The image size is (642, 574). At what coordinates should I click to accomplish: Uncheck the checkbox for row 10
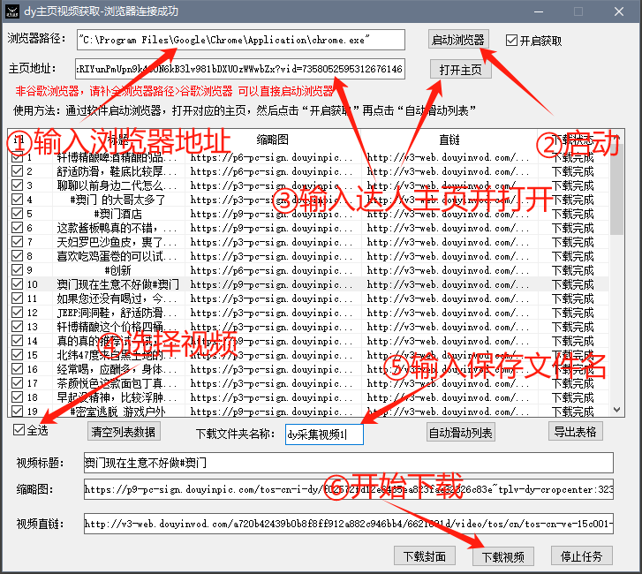coord(17,284)
